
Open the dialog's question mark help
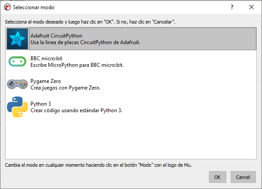pos(232,7)
